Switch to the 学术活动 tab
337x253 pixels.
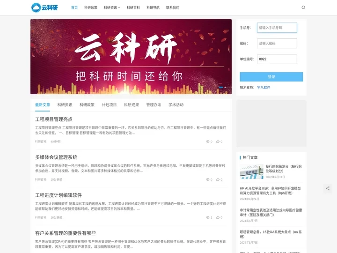pos(176,105)
